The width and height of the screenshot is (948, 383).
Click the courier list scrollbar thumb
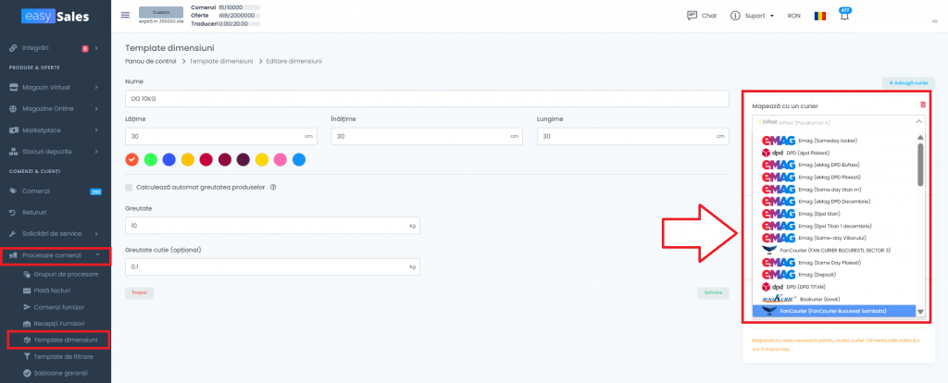tap(920, 164)
